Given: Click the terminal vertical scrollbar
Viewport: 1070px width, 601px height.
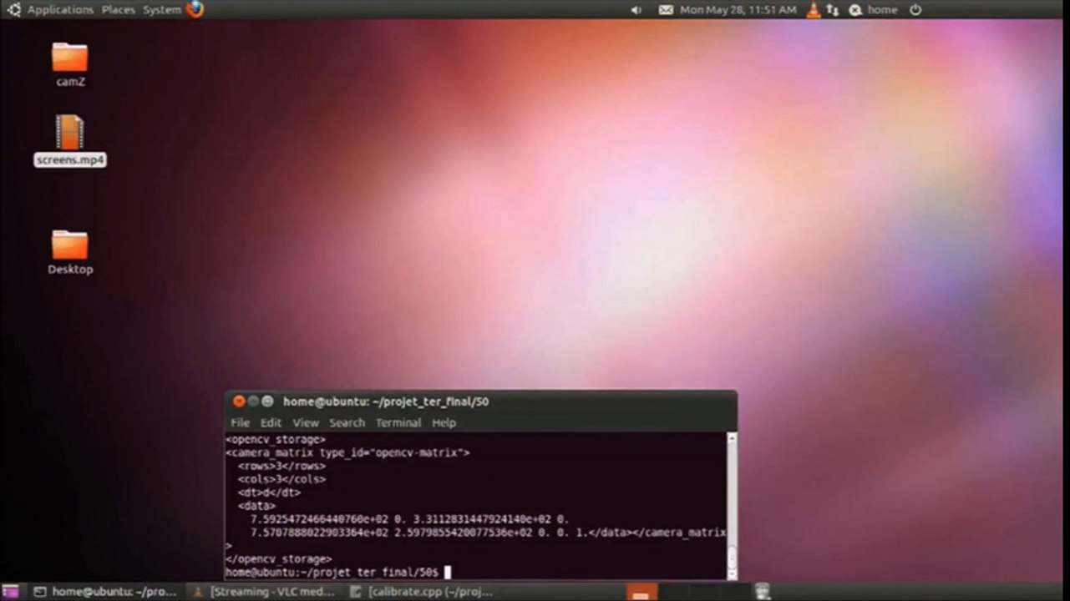Looking at the screenshot, I should coord(733,506).
